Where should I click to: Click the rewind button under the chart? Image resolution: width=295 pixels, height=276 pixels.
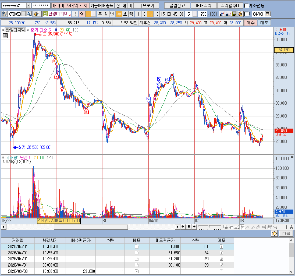point(182,227)
